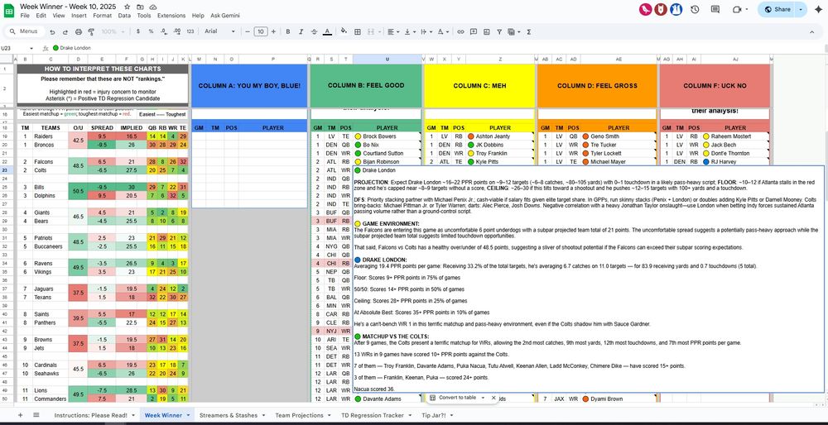Add a new sheet with plus icon
Screen dimensions: 828x425
(20, 415)
